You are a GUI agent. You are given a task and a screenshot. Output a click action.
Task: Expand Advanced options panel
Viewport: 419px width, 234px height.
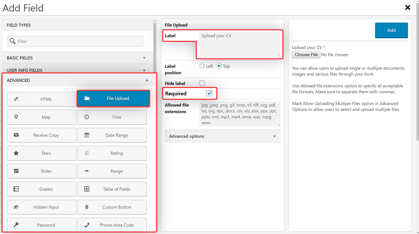tap(222, 136)
